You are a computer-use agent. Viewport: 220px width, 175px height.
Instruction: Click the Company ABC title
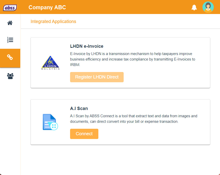(x=47, y=7)
